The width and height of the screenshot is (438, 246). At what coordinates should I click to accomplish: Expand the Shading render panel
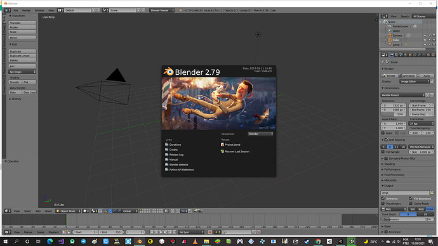click(388, 164)
